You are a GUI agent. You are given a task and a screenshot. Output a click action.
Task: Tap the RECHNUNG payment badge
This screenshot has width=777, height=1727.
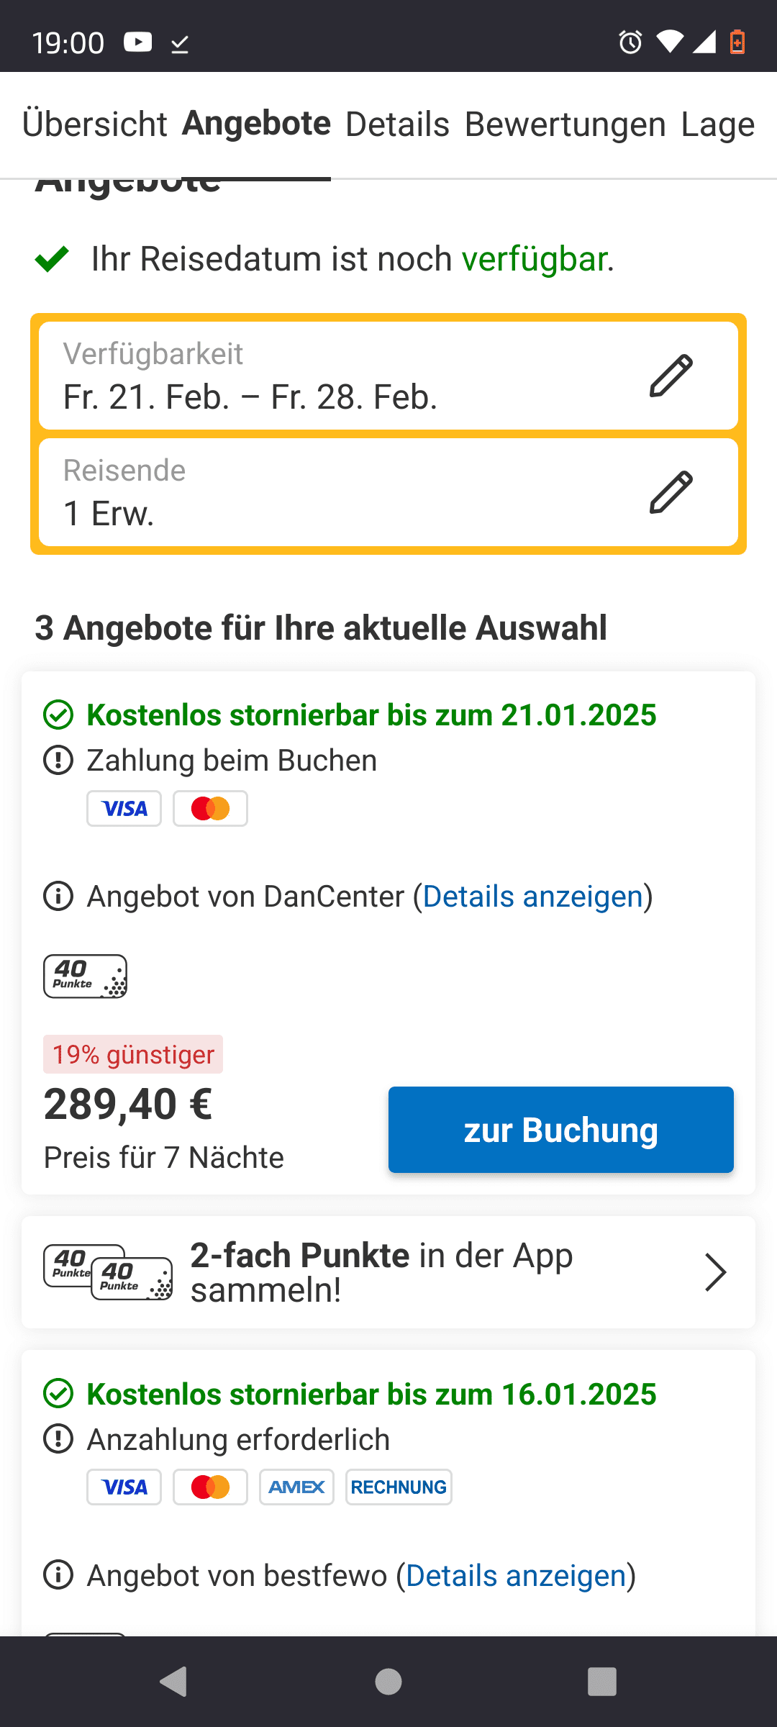(x=399, y=1487)
